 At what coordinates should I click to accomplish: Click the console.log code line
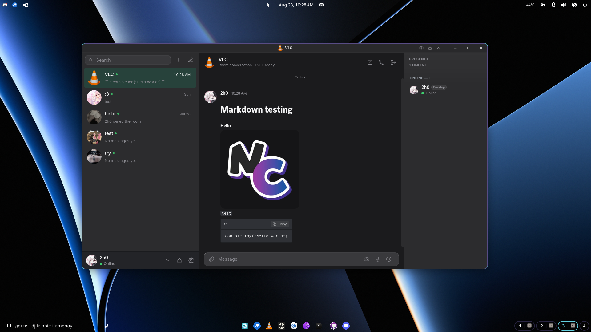[x=256, y=236]
